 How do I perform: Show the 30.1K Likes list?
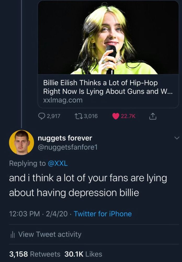[x=85, y=254]
